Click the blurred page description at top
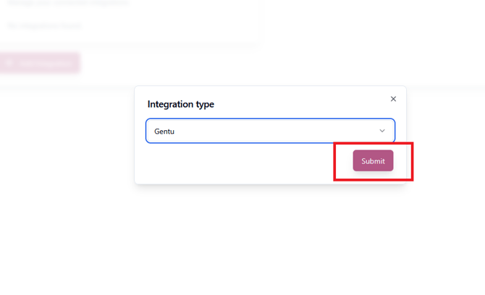Image resolution: width=485 pixels, height=295 pixels. 68,3
